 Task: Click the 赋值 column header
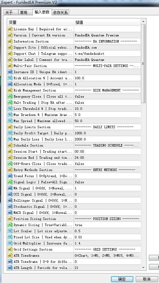click(x=107, y=22)
